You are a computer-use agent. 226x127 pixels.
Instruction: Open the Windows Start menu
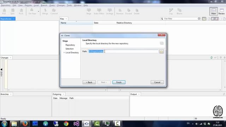4,124
